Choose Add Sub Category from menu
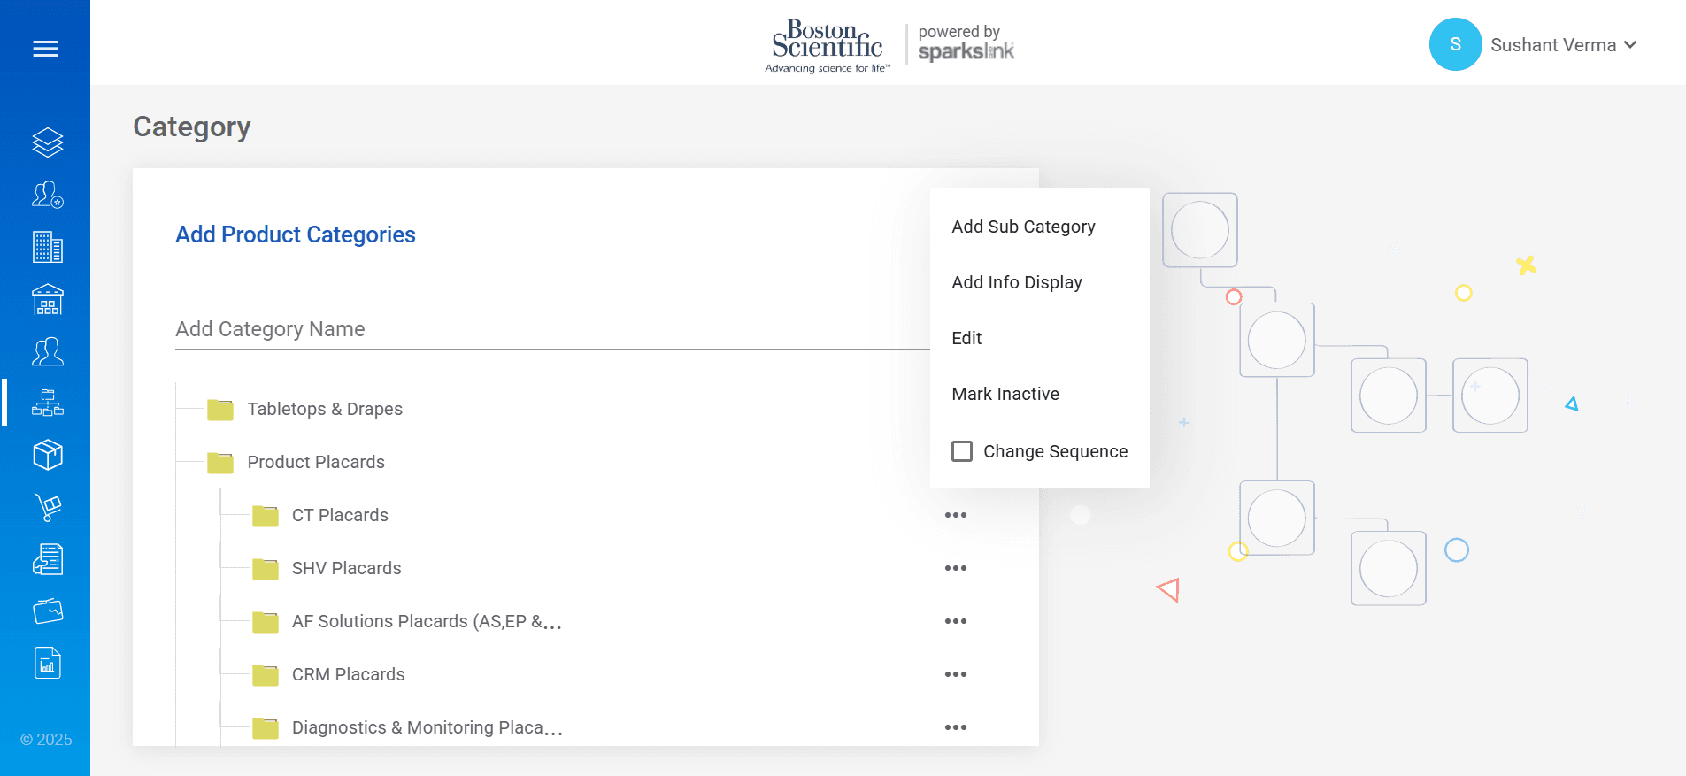Viewport: 1686px width, 776px height. coord(1023,227)
